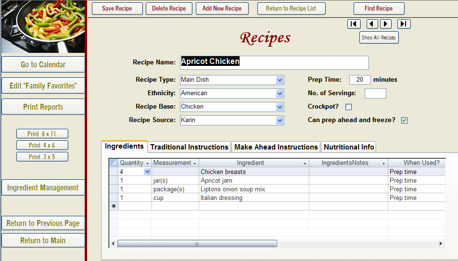Uncheck Can prep ahead and freeze

point(404,120)
